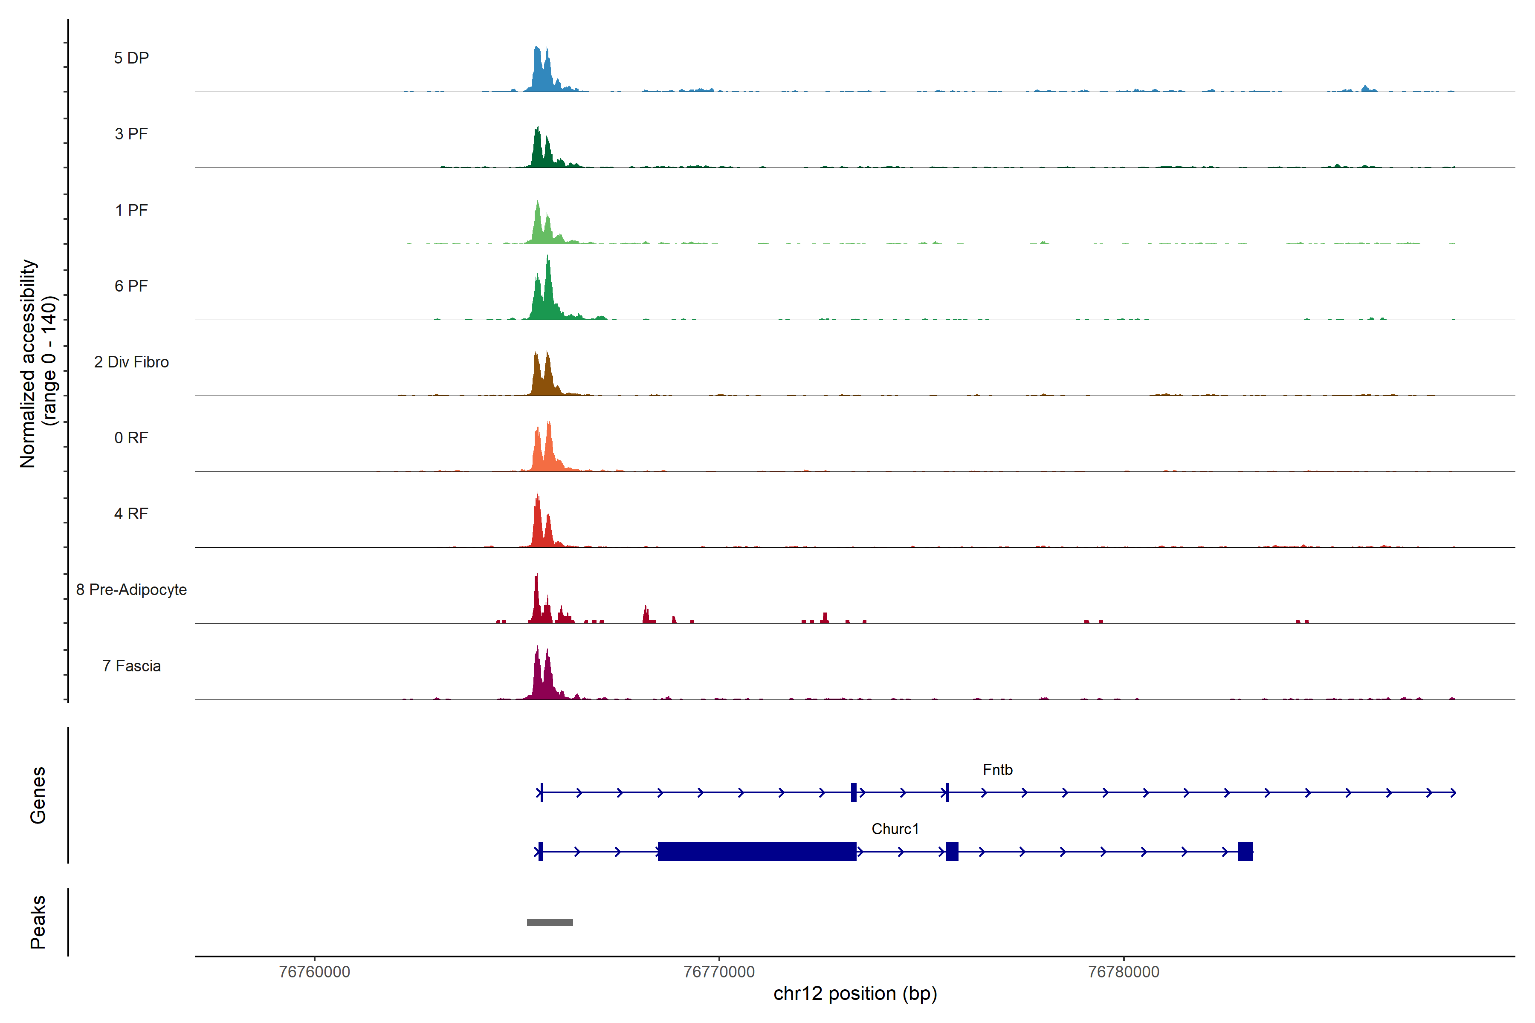
Task: Select the 3 PF track label
Action: tap(131, 134)
